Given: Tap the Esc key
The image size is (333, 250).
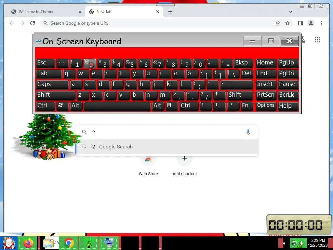Looking at the screenshot, I should pos(46,63).
